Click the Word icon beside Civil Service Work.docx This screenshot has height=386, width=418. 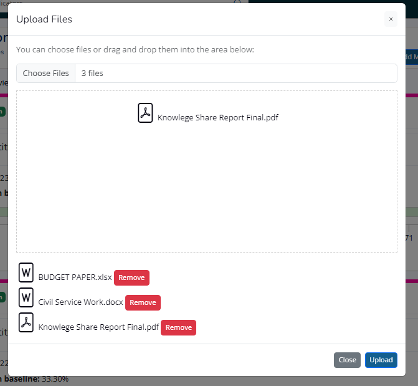26,297
